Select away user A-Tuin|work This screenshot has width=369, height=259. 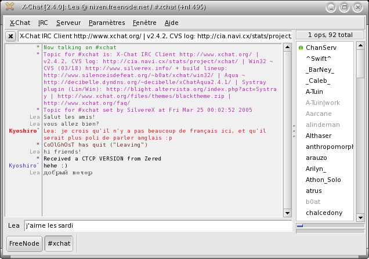tap(323, 103)
